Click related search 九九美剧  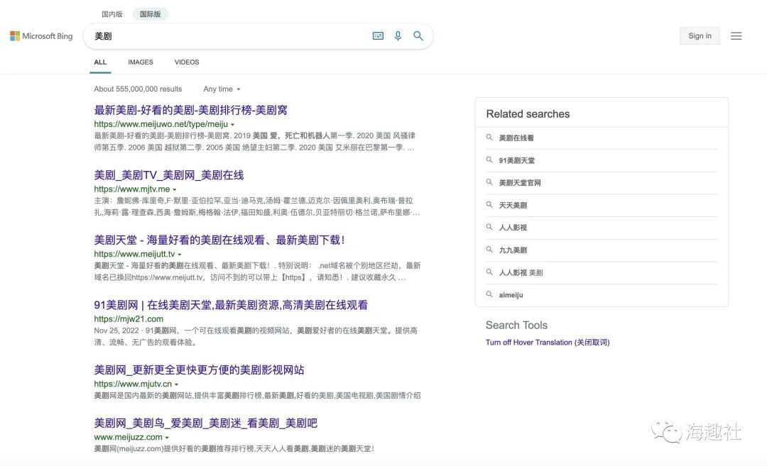[513, 250]
